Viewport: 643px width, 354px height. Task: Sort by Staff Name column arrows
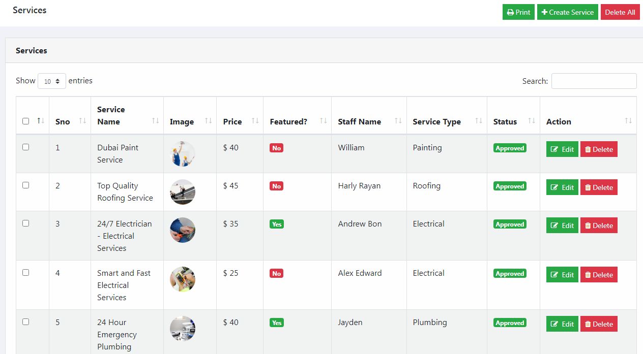point(398,121)
